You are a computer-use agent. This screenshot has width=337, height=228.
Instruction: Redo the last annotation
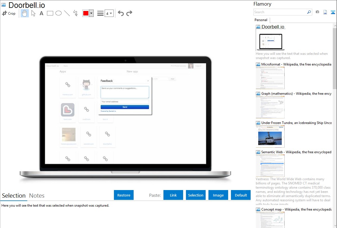tap(129, 13)
